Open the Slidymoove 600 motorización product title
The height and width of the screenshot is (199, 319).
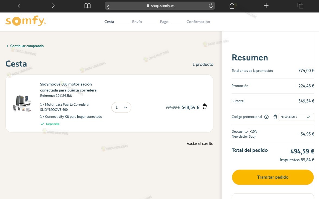pyautogui.click(x=68, y=87)
